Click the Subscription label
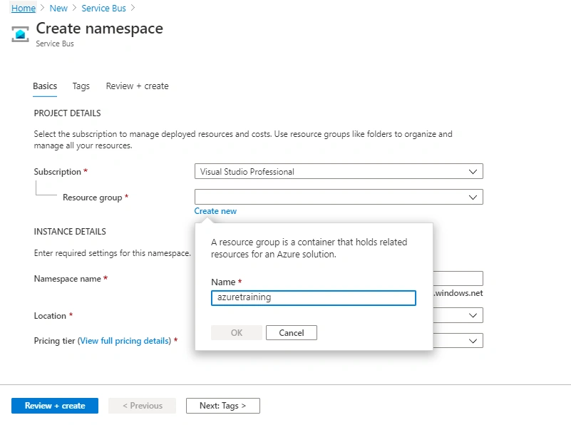The image size is (571, 425). (x=58, y=172)
